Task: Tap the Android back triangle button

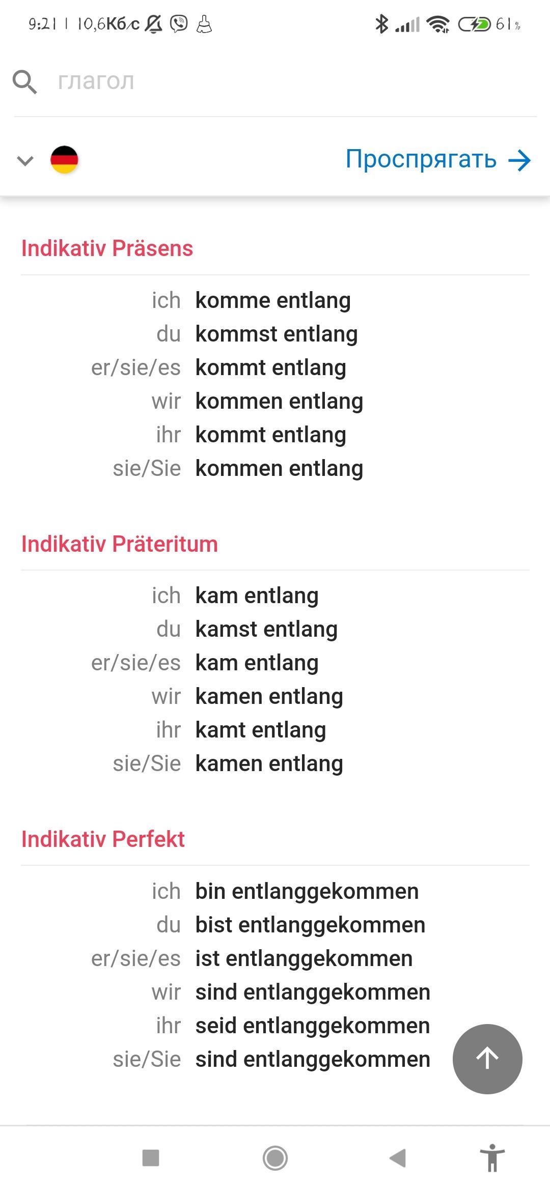Action: [x=398, y=1158]
